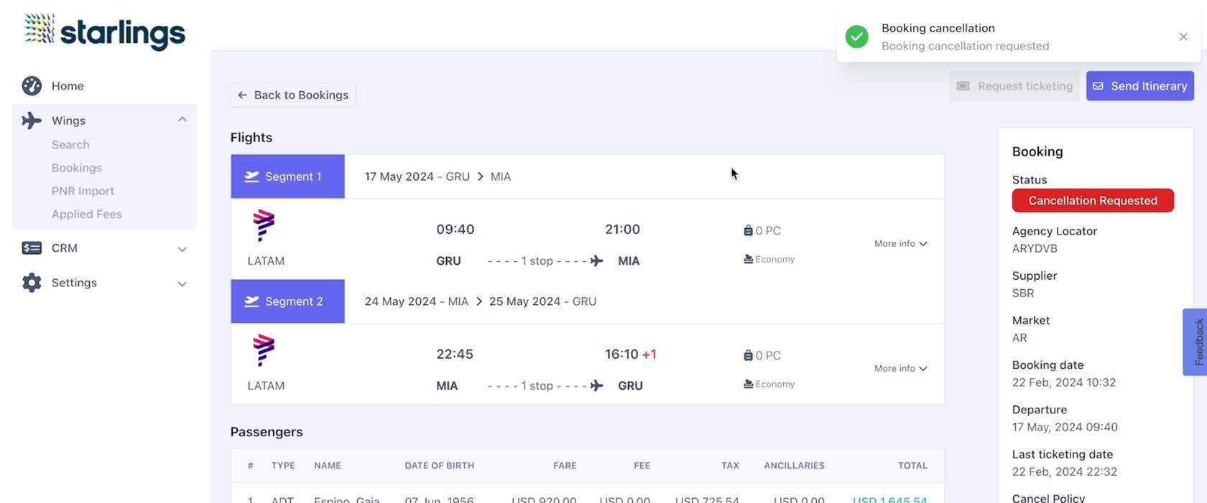The height and width of the screenshot is (503, 1207).
Task: Click the Settings gear icon
Action: coord(32,283)
